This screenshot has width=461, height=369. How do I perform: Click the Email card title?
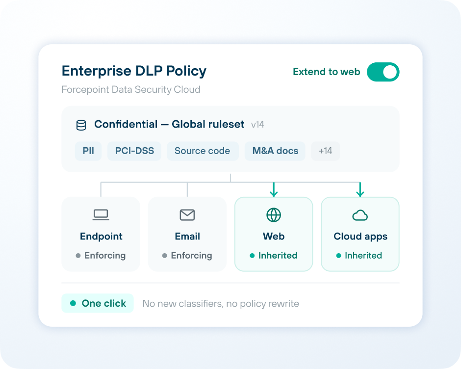coord(187,237)
